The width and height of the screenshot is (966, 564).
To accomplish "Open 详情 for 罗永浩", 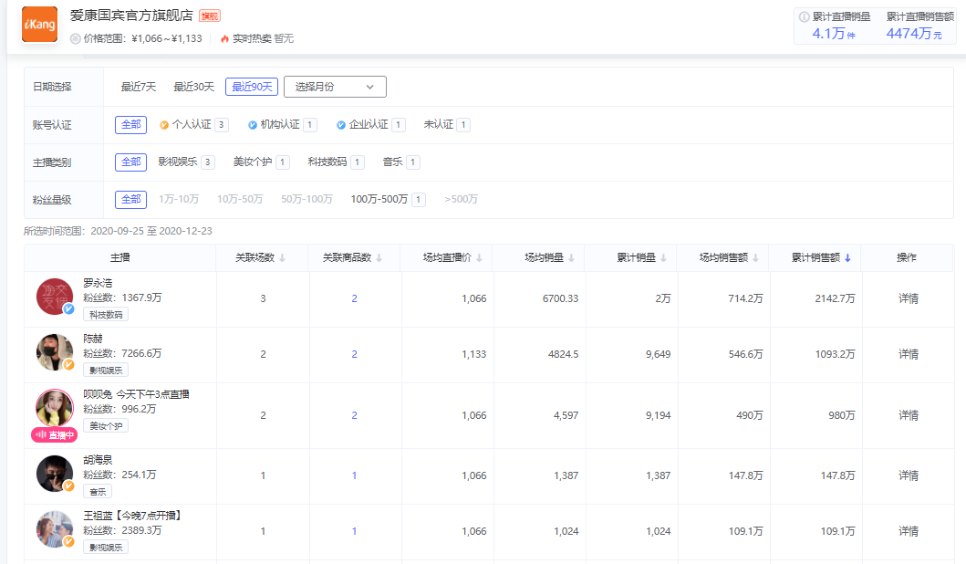I will (x=909, y=299).
